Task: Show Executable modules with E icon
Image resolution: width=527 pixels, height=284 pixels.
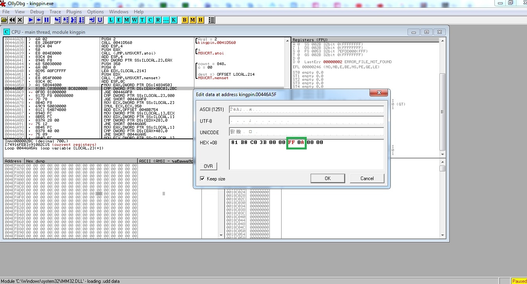Action: click(x=119, y=20)
